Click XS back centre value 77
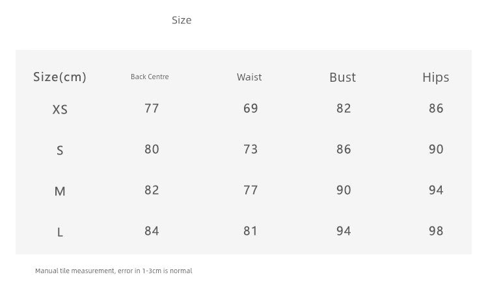Viewport: 488px width, 292px height. pos(152,108)
